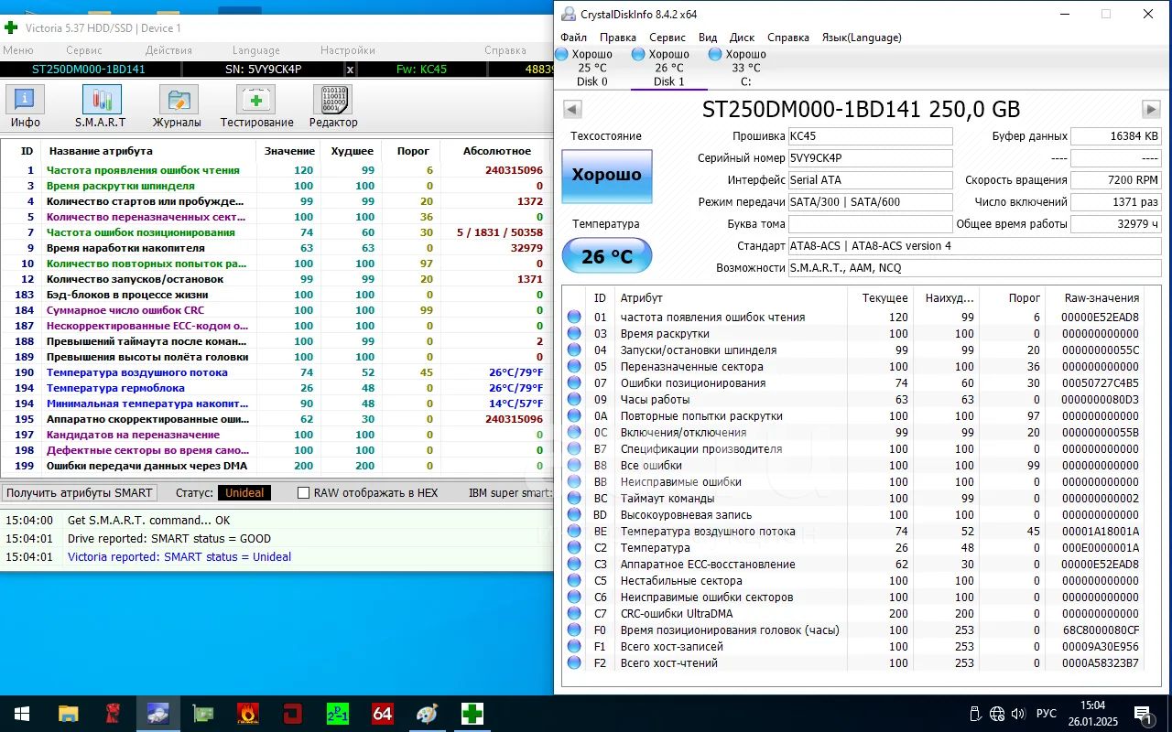The image size is (1172, 732).
Task: Open Язык(Language) menu in CrystalDiskInfo
Action: [x=862, y=38]
